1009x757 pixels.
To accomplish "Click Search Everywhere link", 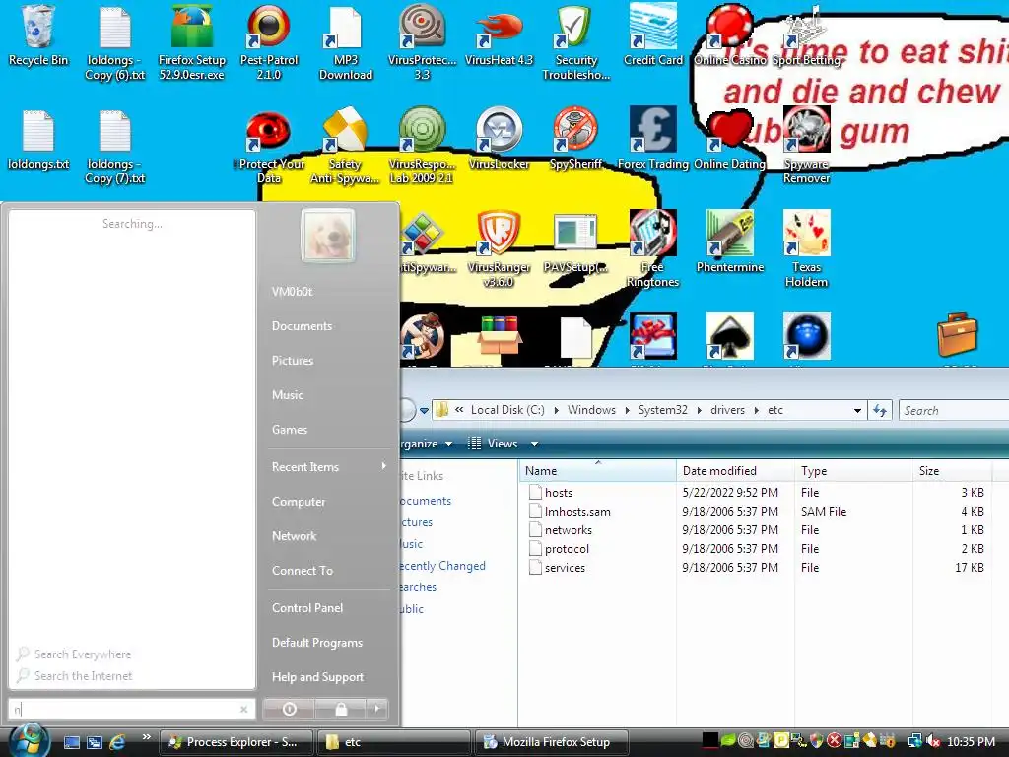I will [x=83, y=654].
